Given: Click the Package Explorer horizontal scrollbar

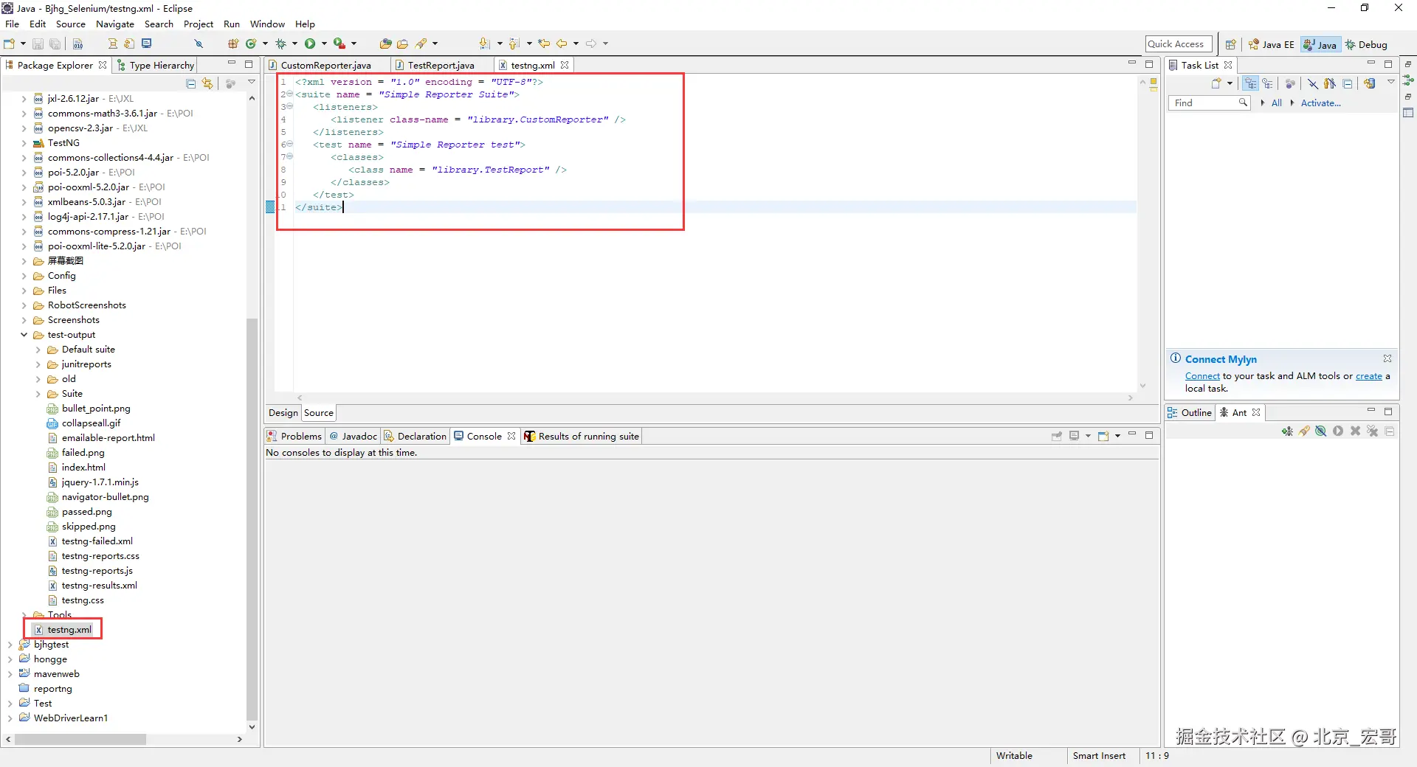Looking at the screenshot, I should tap(81, 739).
